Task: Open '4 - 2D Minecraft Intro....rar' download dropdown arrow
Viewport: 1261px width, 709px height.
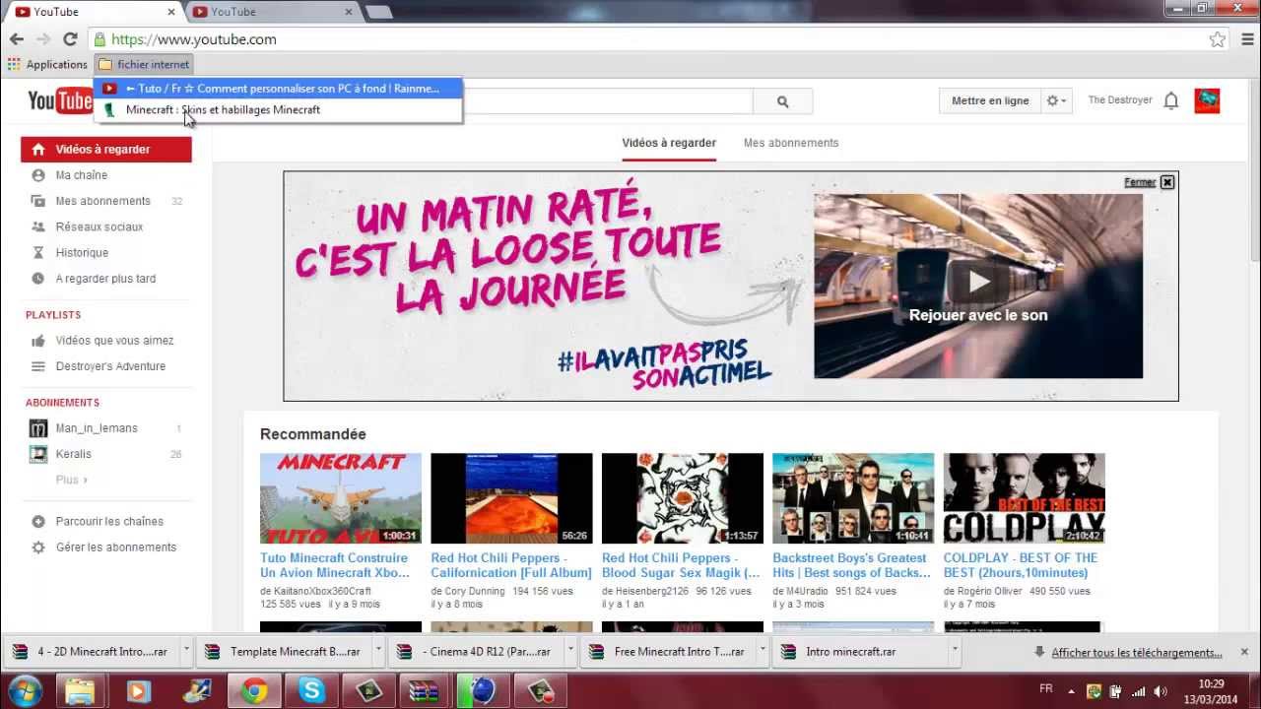Action: pos(186,651)
